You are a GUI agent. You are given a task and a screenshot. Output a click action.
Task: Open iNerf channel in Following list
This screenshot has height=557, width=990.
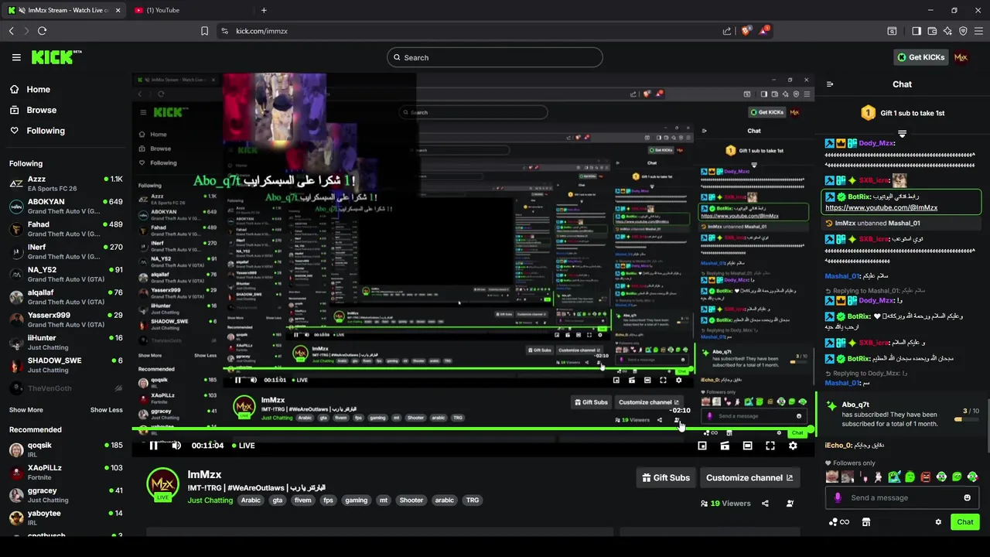66,251
